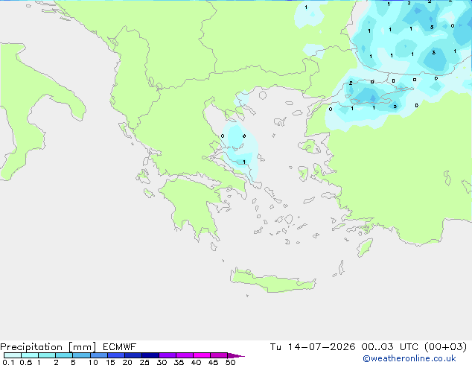Pick the 45–50 mm legend swatch

click(219, 355)
